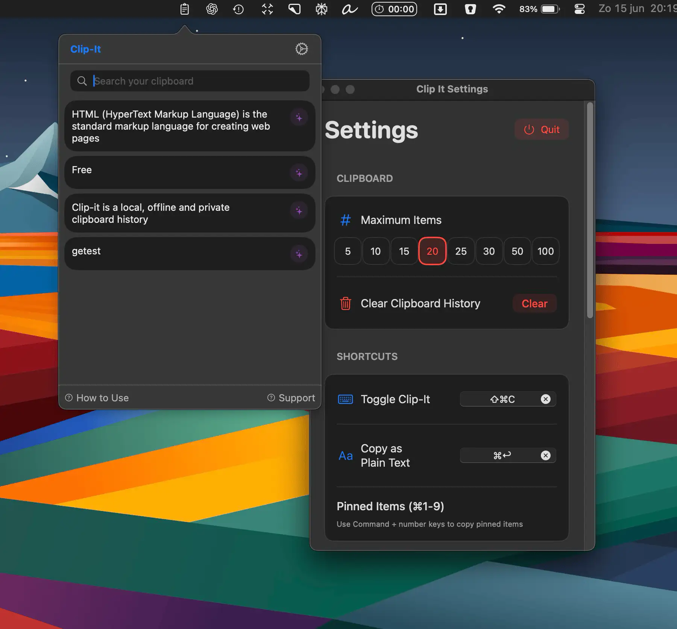Click the four-arrows collapse menu bar icon
Image resolution: width=677 pixels, height=629 pixels.
(x=267, y=9)
